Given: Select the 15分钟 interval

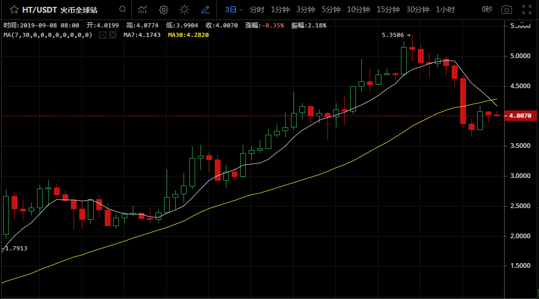Looking at the screenshot, I should point(388,10).
